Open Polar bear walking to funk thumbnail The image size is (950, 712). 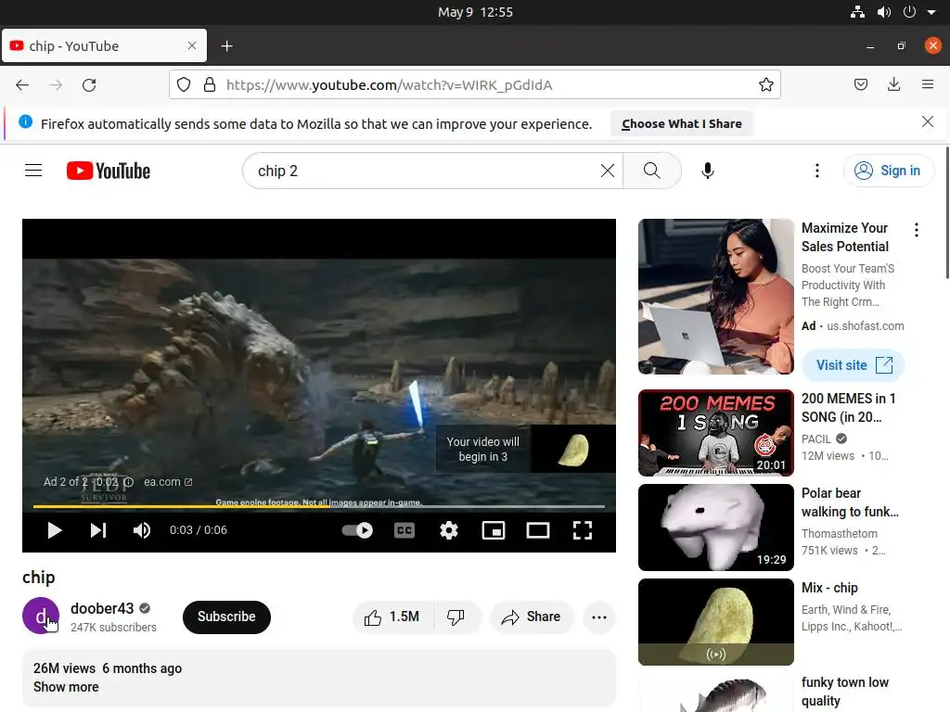coord(715,528)
